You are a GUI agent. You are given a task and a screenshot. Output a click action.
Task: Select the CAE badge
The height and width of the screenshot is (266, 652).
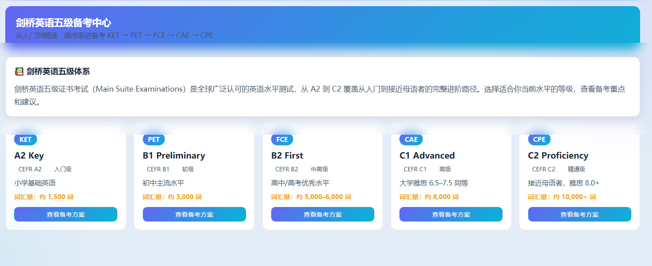(411, 139)
